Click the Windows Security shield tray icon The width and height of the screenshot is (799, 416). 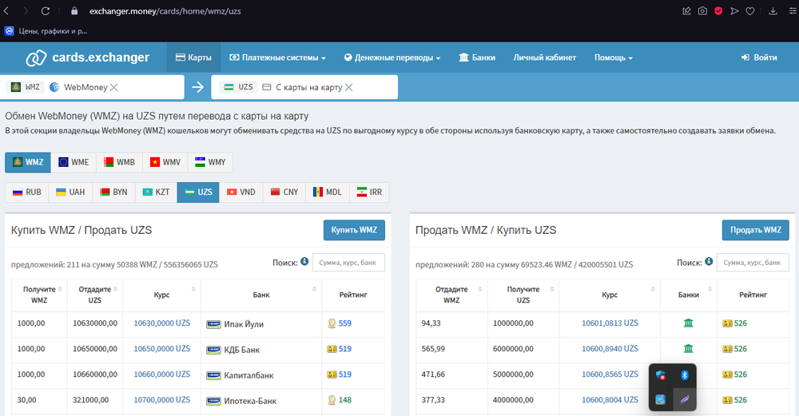tap(661, 375)
